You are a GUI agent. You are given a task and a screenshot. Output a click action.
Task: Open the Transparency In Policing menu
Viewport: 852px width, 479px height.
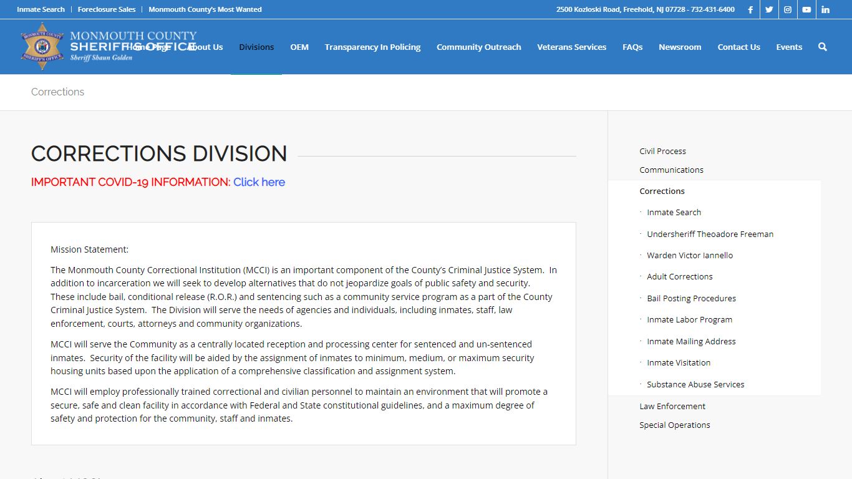click(x=372, y=47)
